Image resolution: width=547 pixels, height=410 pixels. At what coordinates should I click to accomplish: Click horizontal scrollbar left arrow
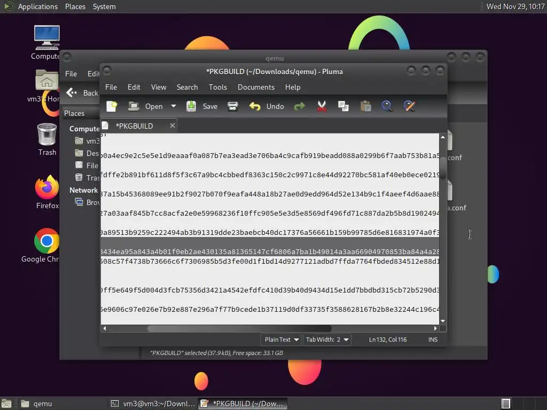coord(104,328)
